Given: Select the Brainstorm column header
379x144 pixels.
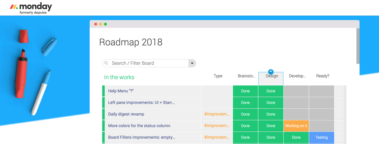Looking at the screenshot, I should [x=246, y=76].
